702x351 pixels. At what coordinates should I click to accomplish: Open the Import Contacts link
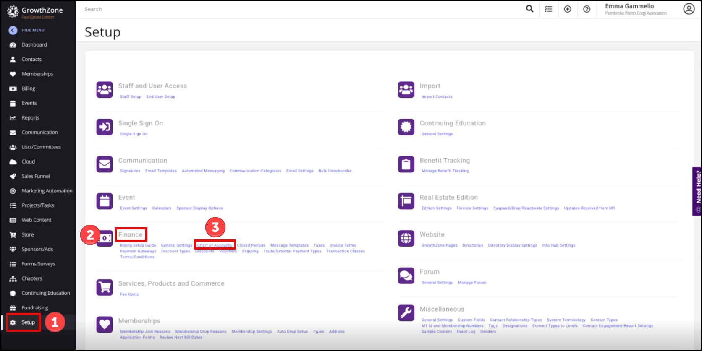tap(437, 97)
